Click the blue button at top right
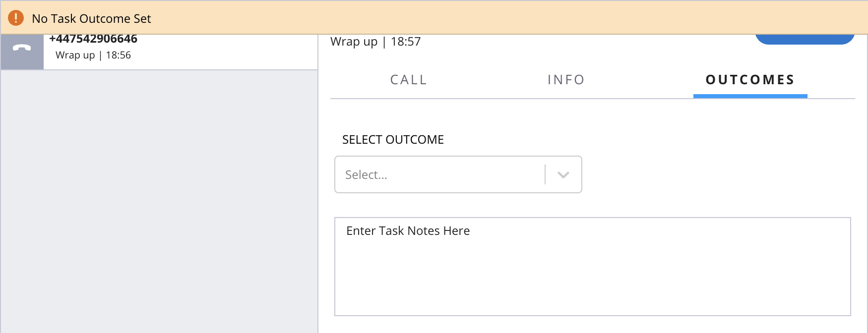Viewport: 868px width, 333px height. [x=805, y=39]
